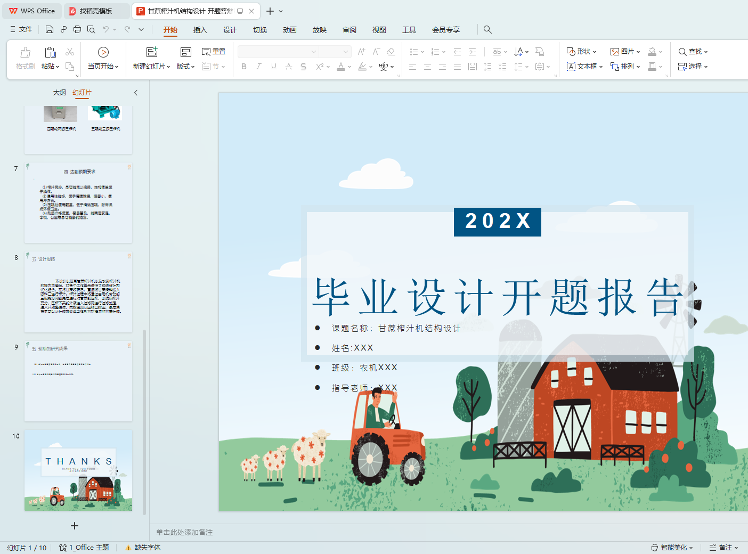Click the 查找 find button

pyautogui.click(x=693, y=52)
